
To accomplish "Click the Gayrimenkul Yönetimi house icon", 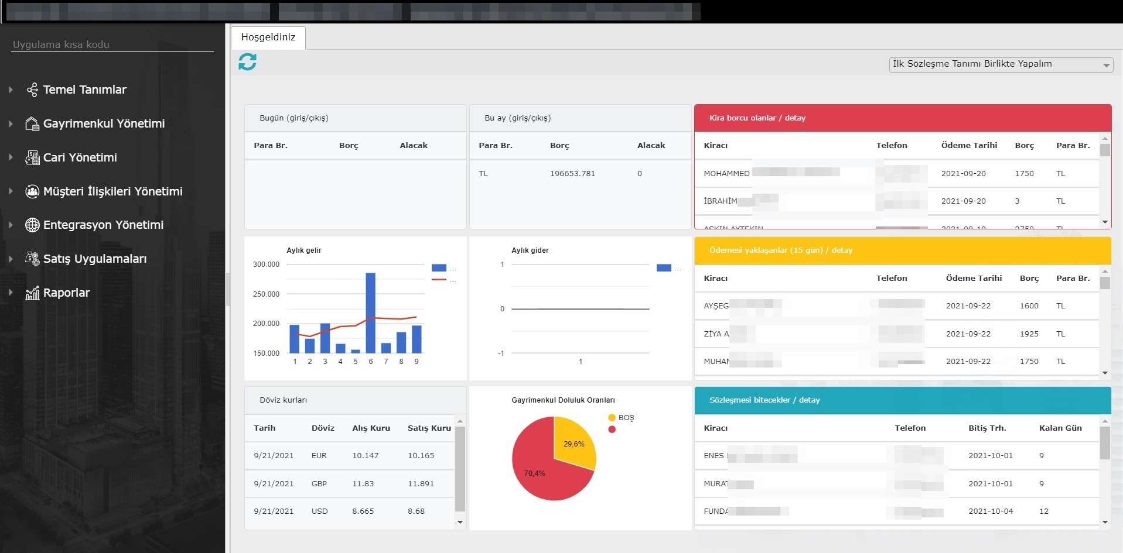I will pyautogui.click(x=32, y=123).
